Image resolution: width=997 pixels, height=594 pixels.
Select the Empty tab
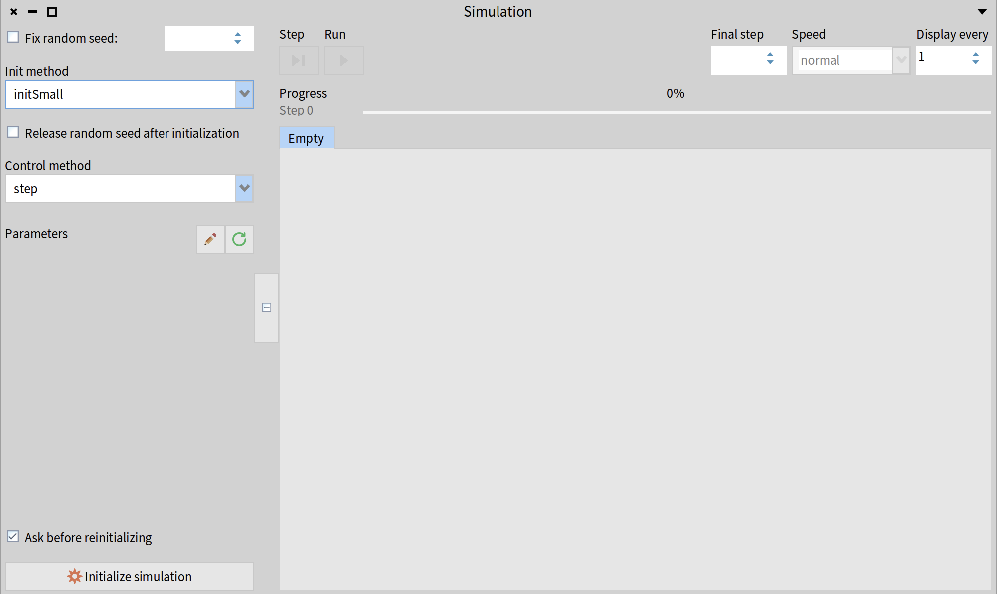(x=306, y=138)
